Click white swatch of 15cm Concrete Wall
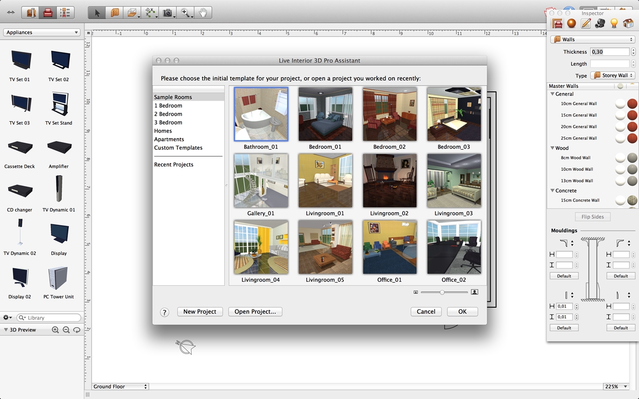 [x=620, y=200]
